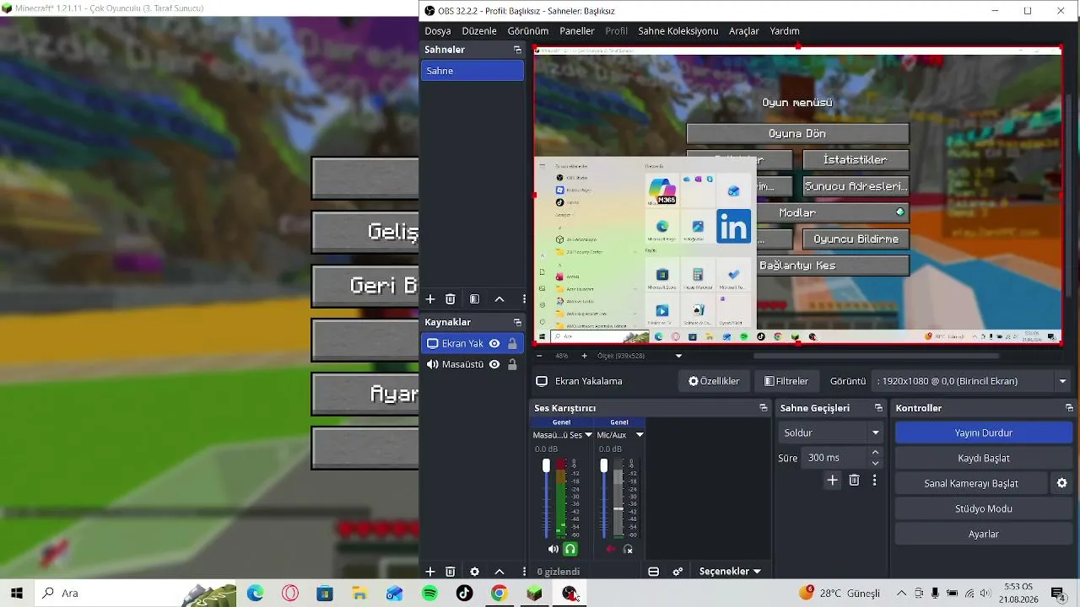
Task: Remove the selected source with the Kaynaklar trash icon
Action: 451,572
